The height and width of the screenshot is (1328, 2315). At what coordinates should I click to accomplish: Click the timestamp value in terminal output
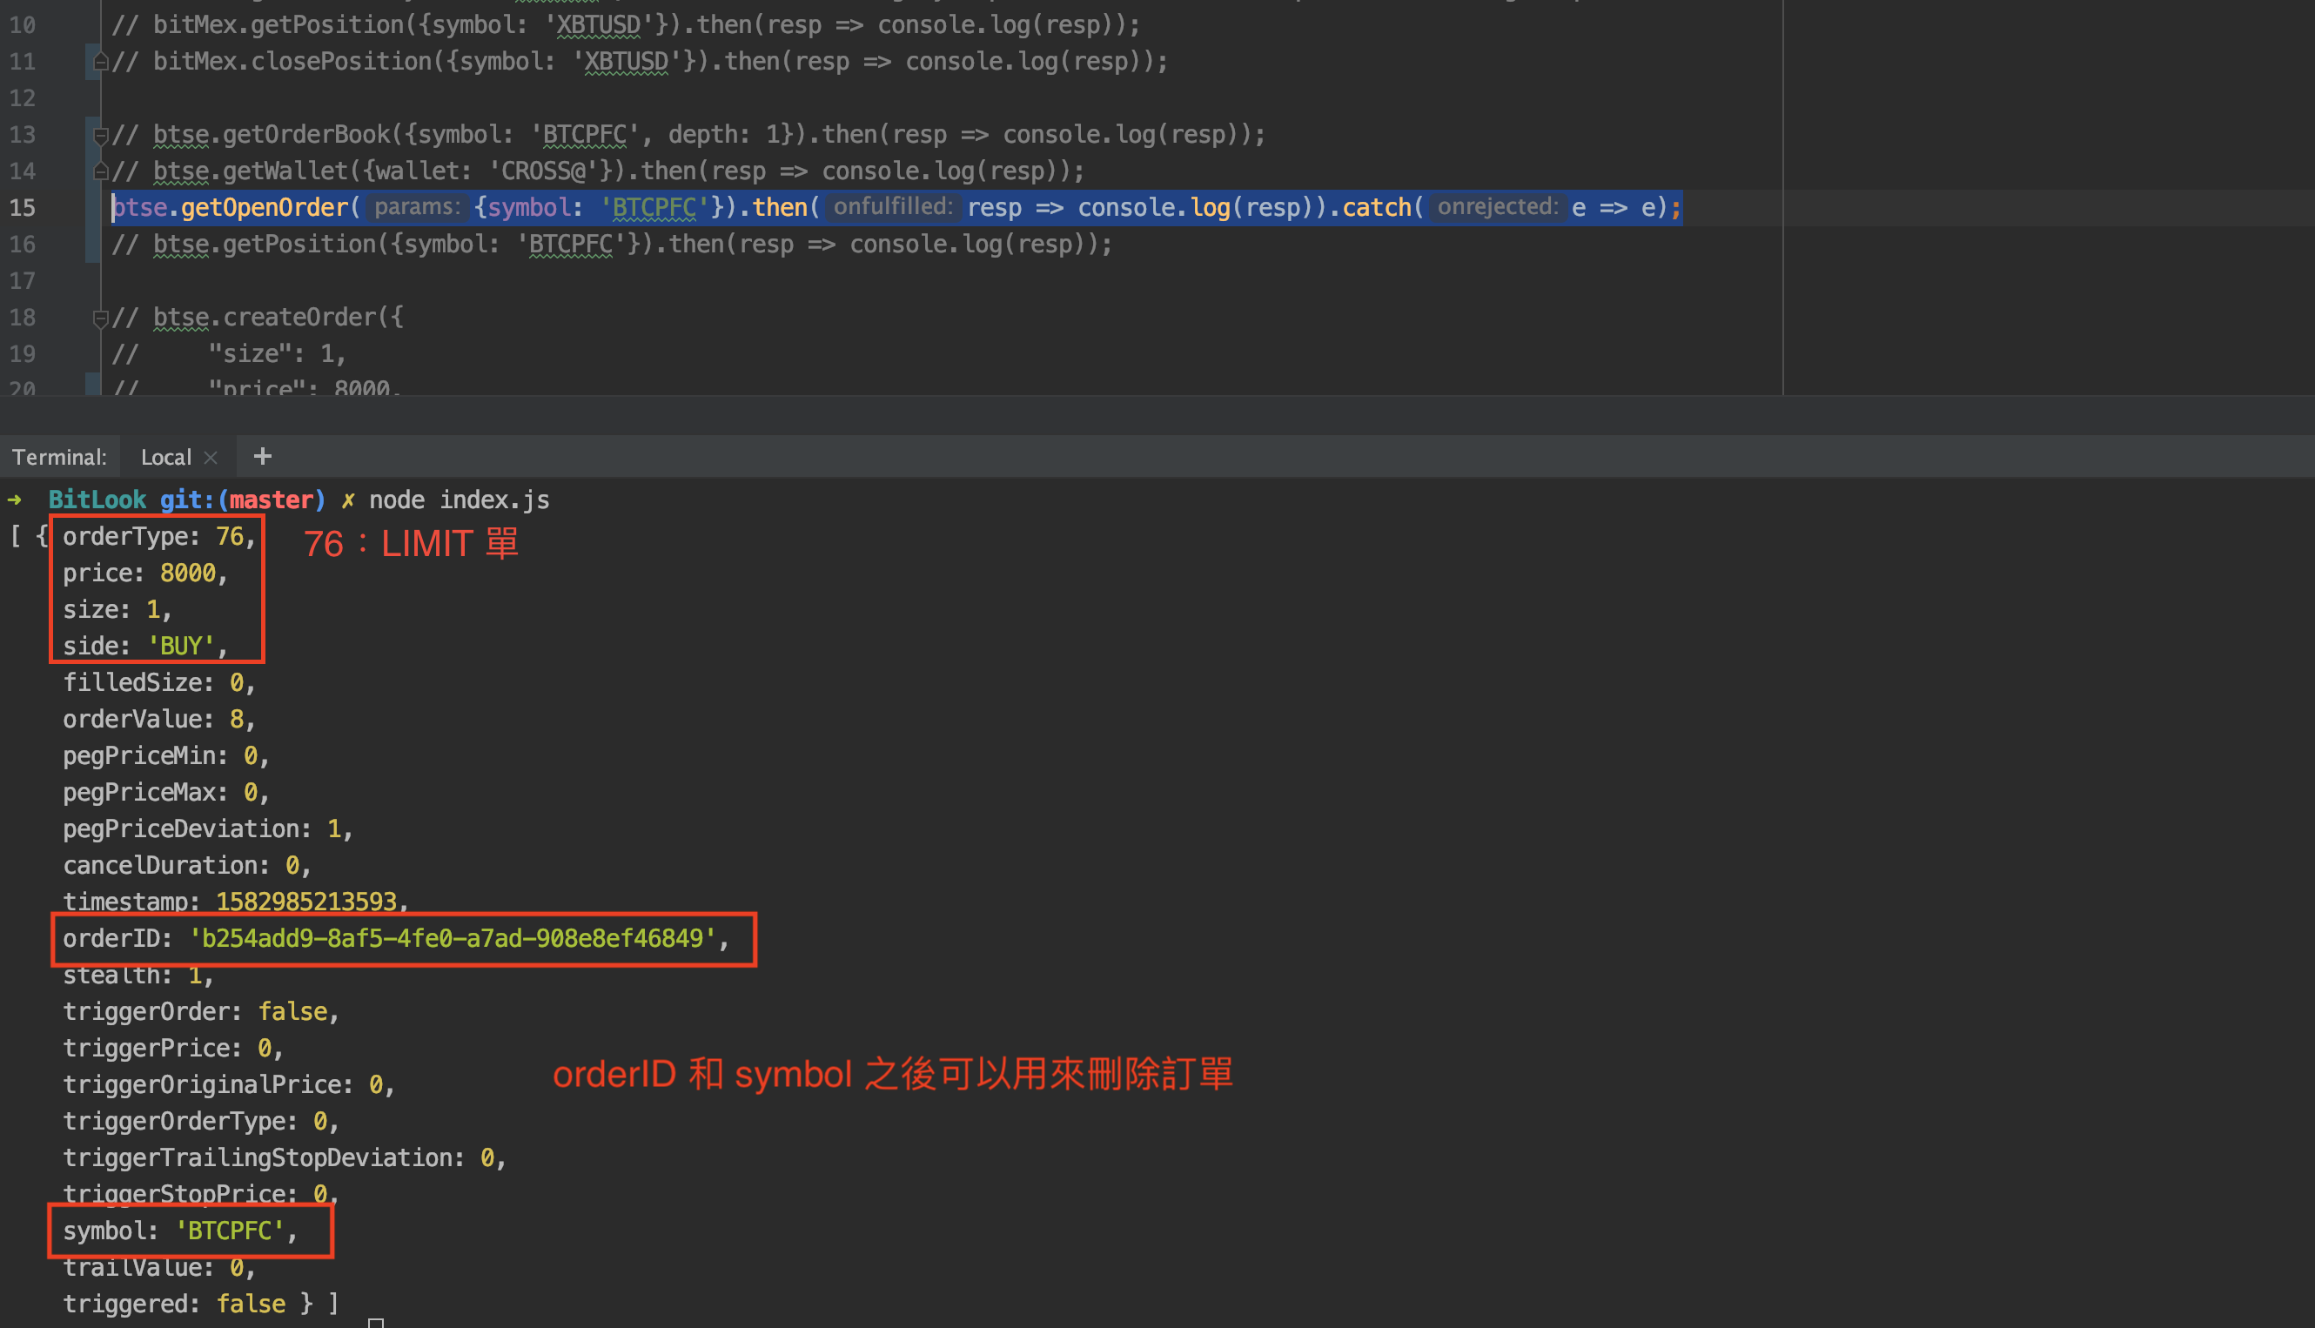coord(305,902)
